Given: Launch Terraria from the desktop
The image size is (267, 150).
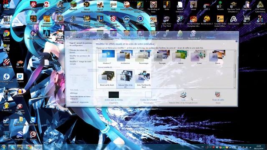Looking at the screenshot, I should [x=220, y=5].
